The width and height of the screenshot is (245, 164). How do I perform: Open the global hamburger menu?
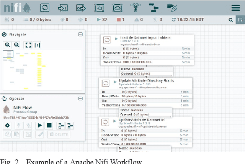point(236,8)
